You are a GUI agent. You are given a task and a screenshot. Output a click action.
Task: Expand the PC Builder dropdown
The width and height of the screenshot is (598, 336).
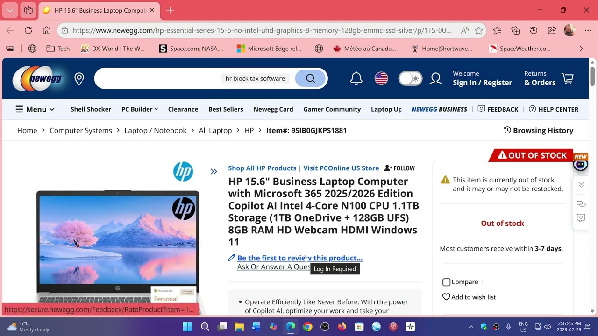click(140, 109)
